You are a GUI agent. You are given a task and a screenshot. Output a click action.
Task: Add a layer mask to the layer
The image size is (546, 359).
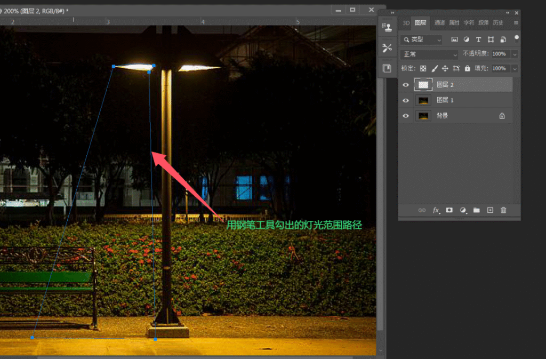(449, 210)
